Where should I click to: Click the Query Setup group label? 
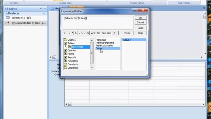tap(137, 3)
